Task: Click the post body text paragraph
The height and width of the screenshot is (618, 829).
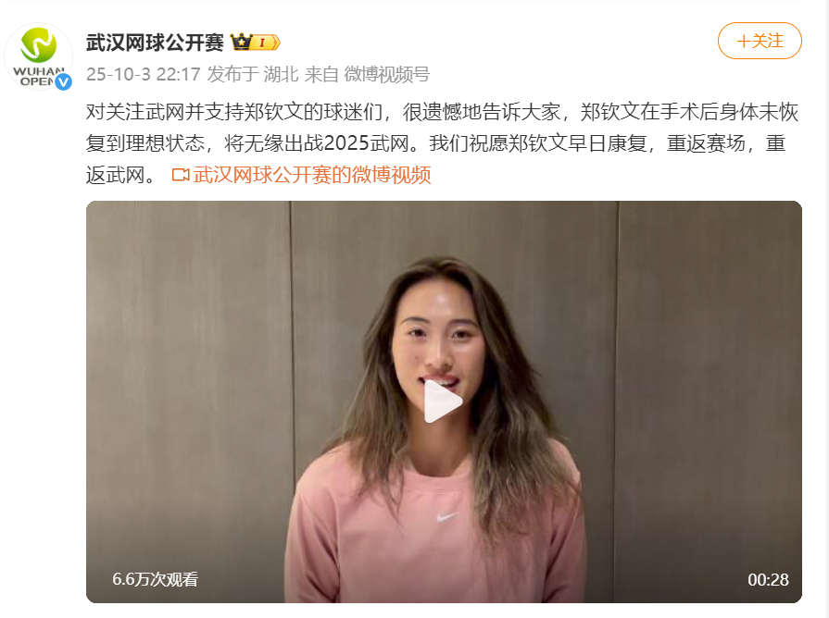Action: (443, 143)
